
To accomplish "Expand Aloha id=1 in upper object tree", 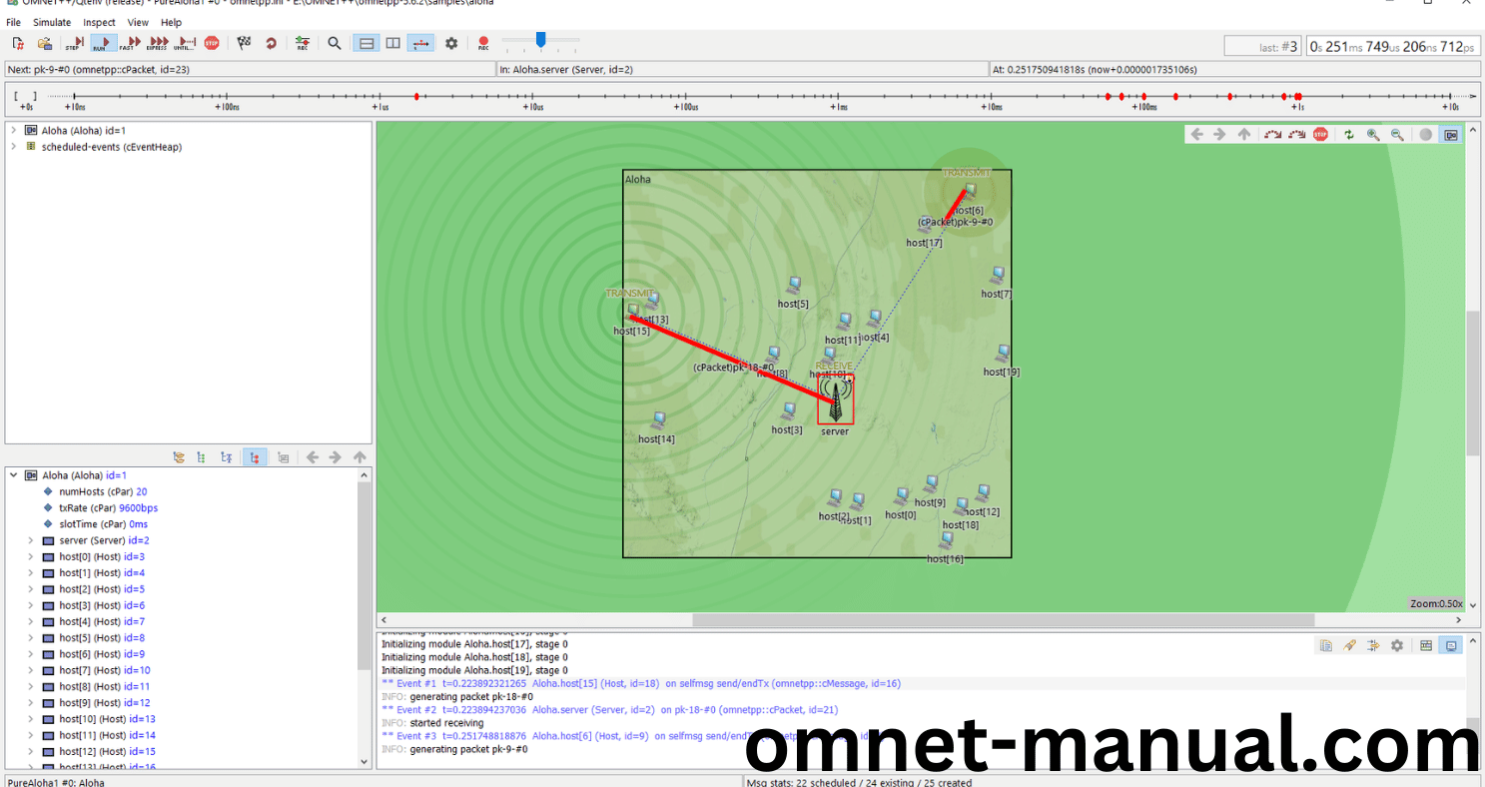I will point(13,130).
